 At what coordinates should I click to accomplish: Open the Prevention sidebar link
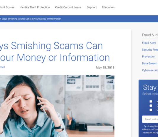pos(149,57)
